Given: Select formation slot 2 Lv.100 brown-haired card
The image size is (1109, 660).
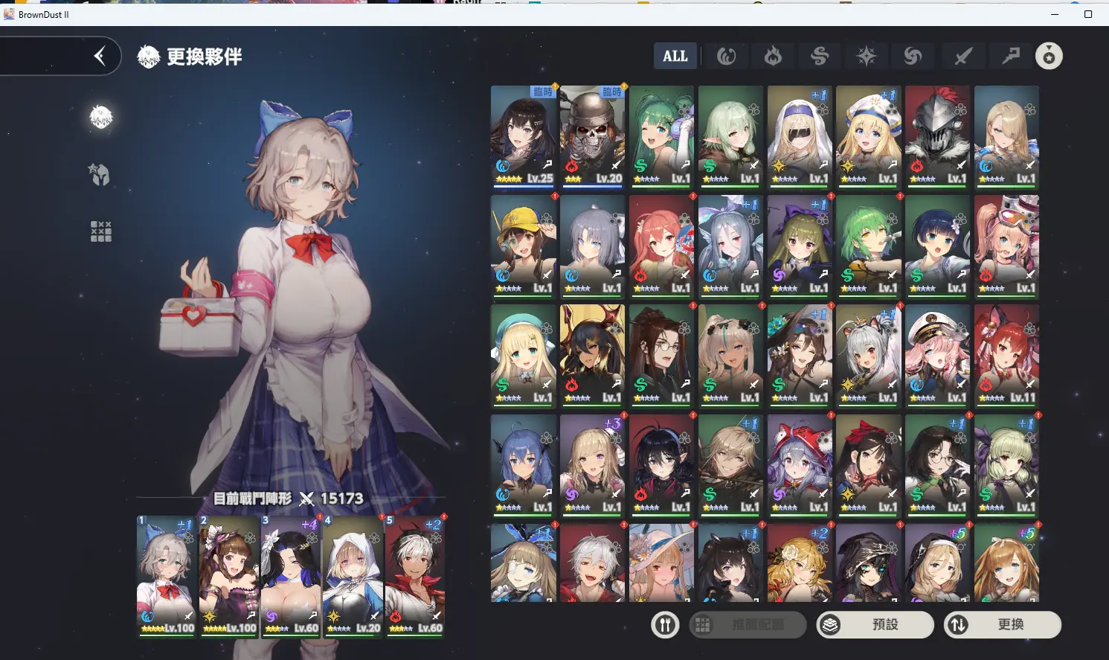Looking at the screenshot, I should pyautogui.click(x=229, y=576).
